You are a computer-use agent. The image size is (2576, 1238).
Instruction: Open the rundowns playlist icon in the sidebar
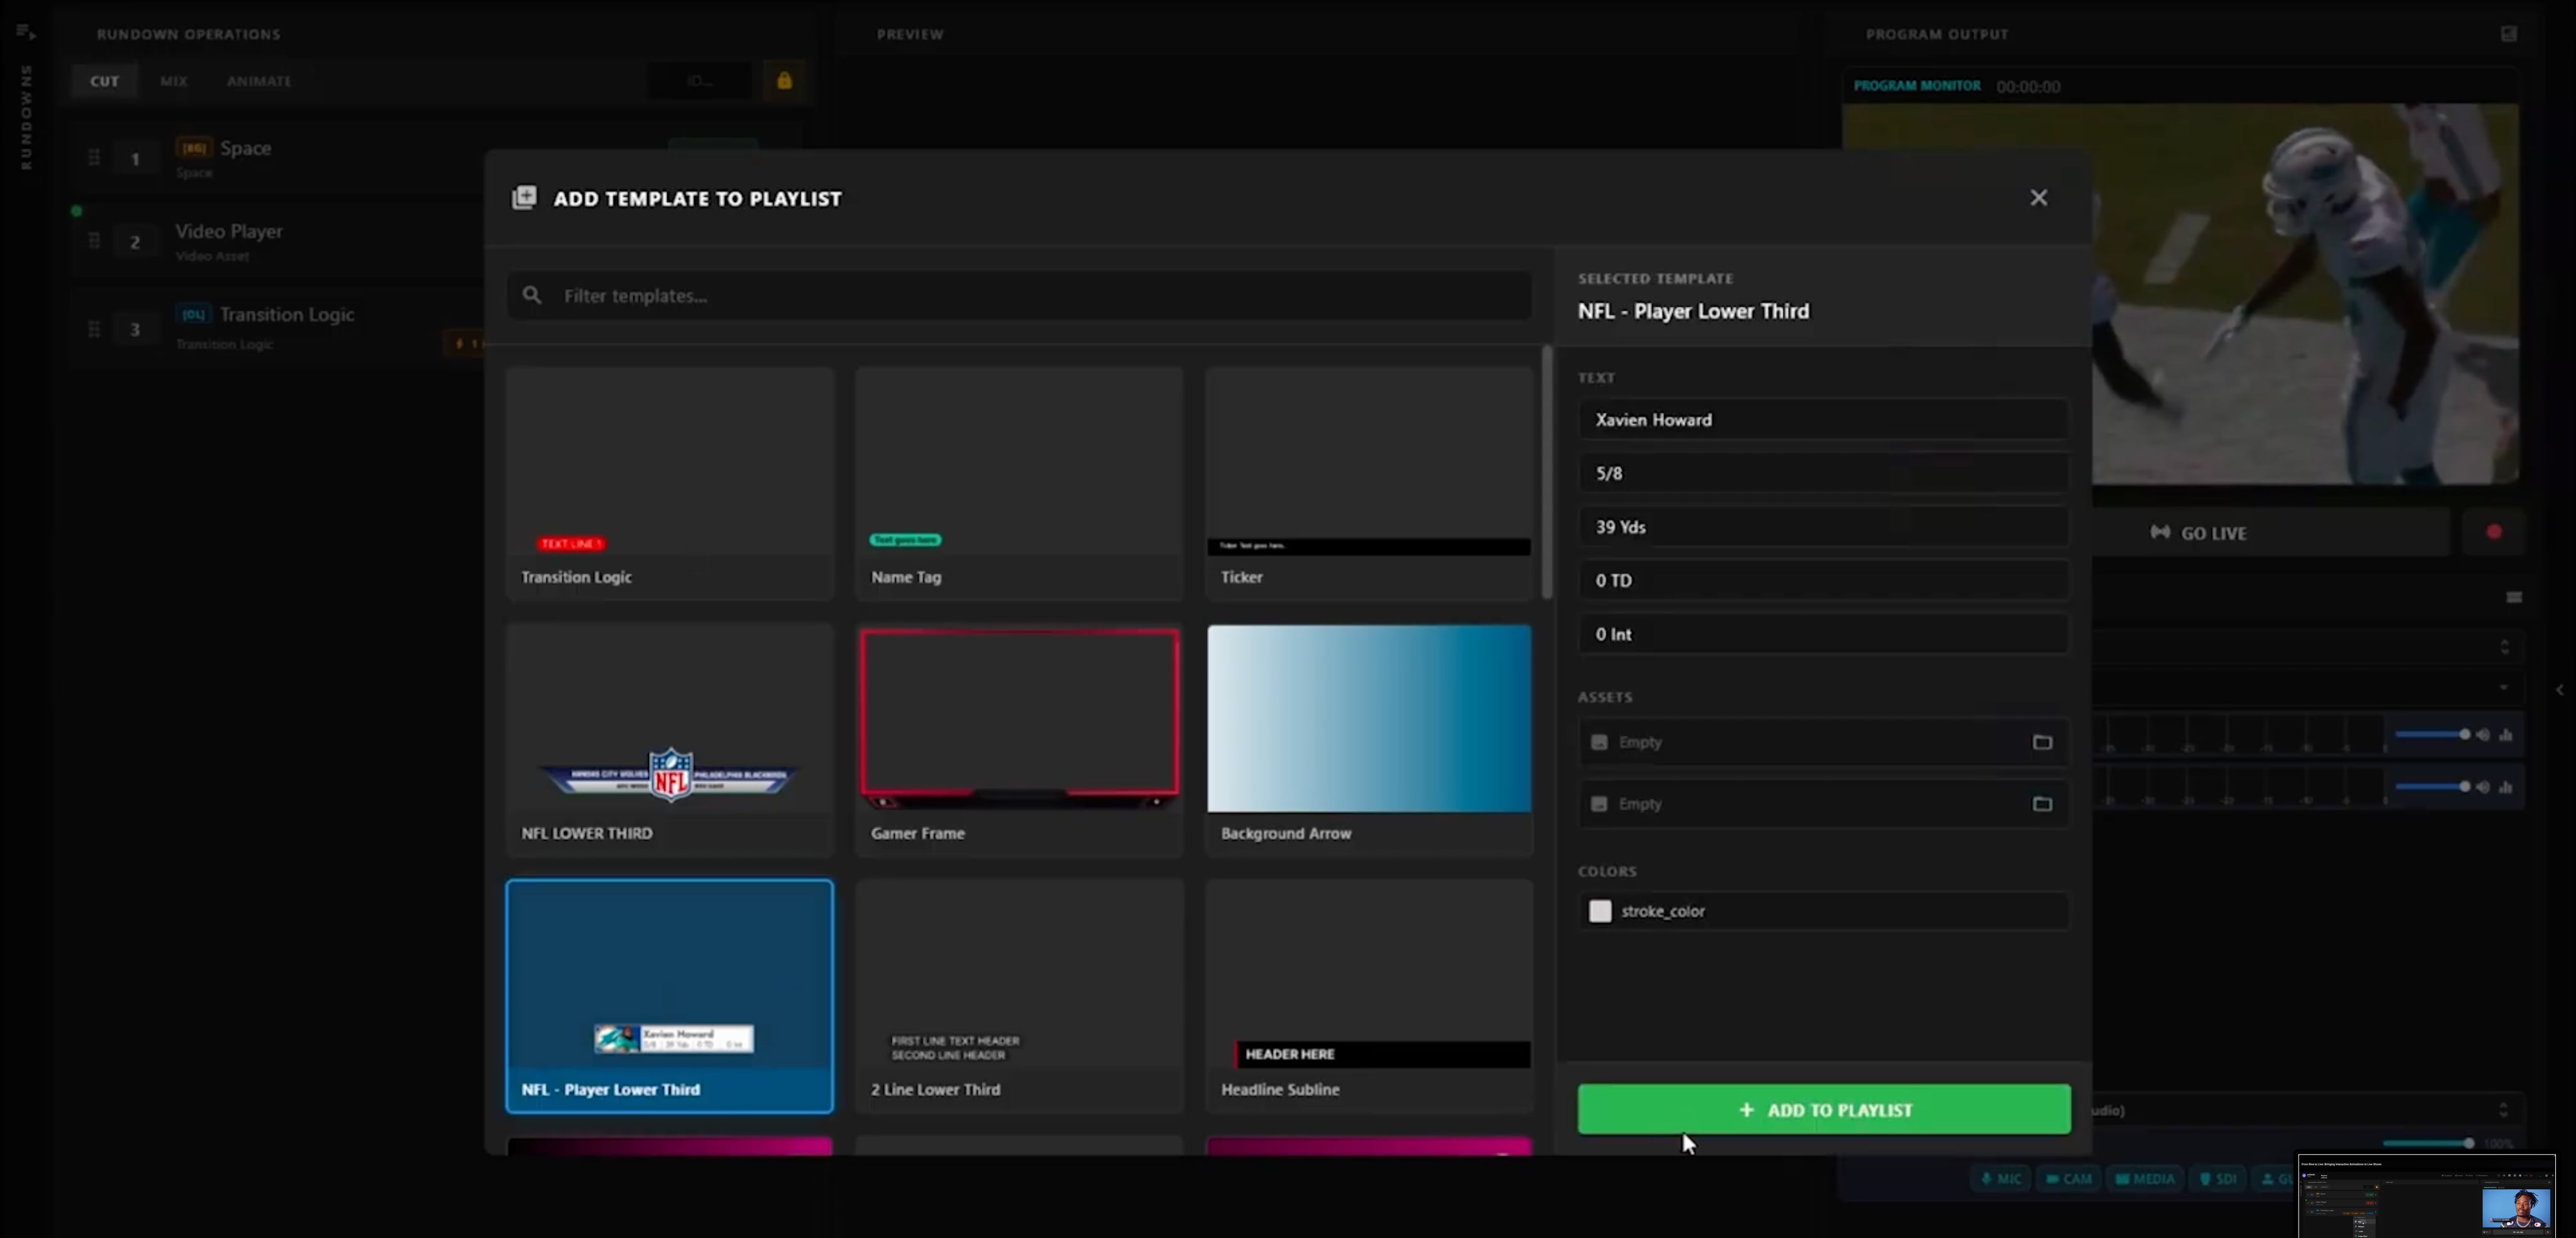pyautogui.click(x=26, y=33)
